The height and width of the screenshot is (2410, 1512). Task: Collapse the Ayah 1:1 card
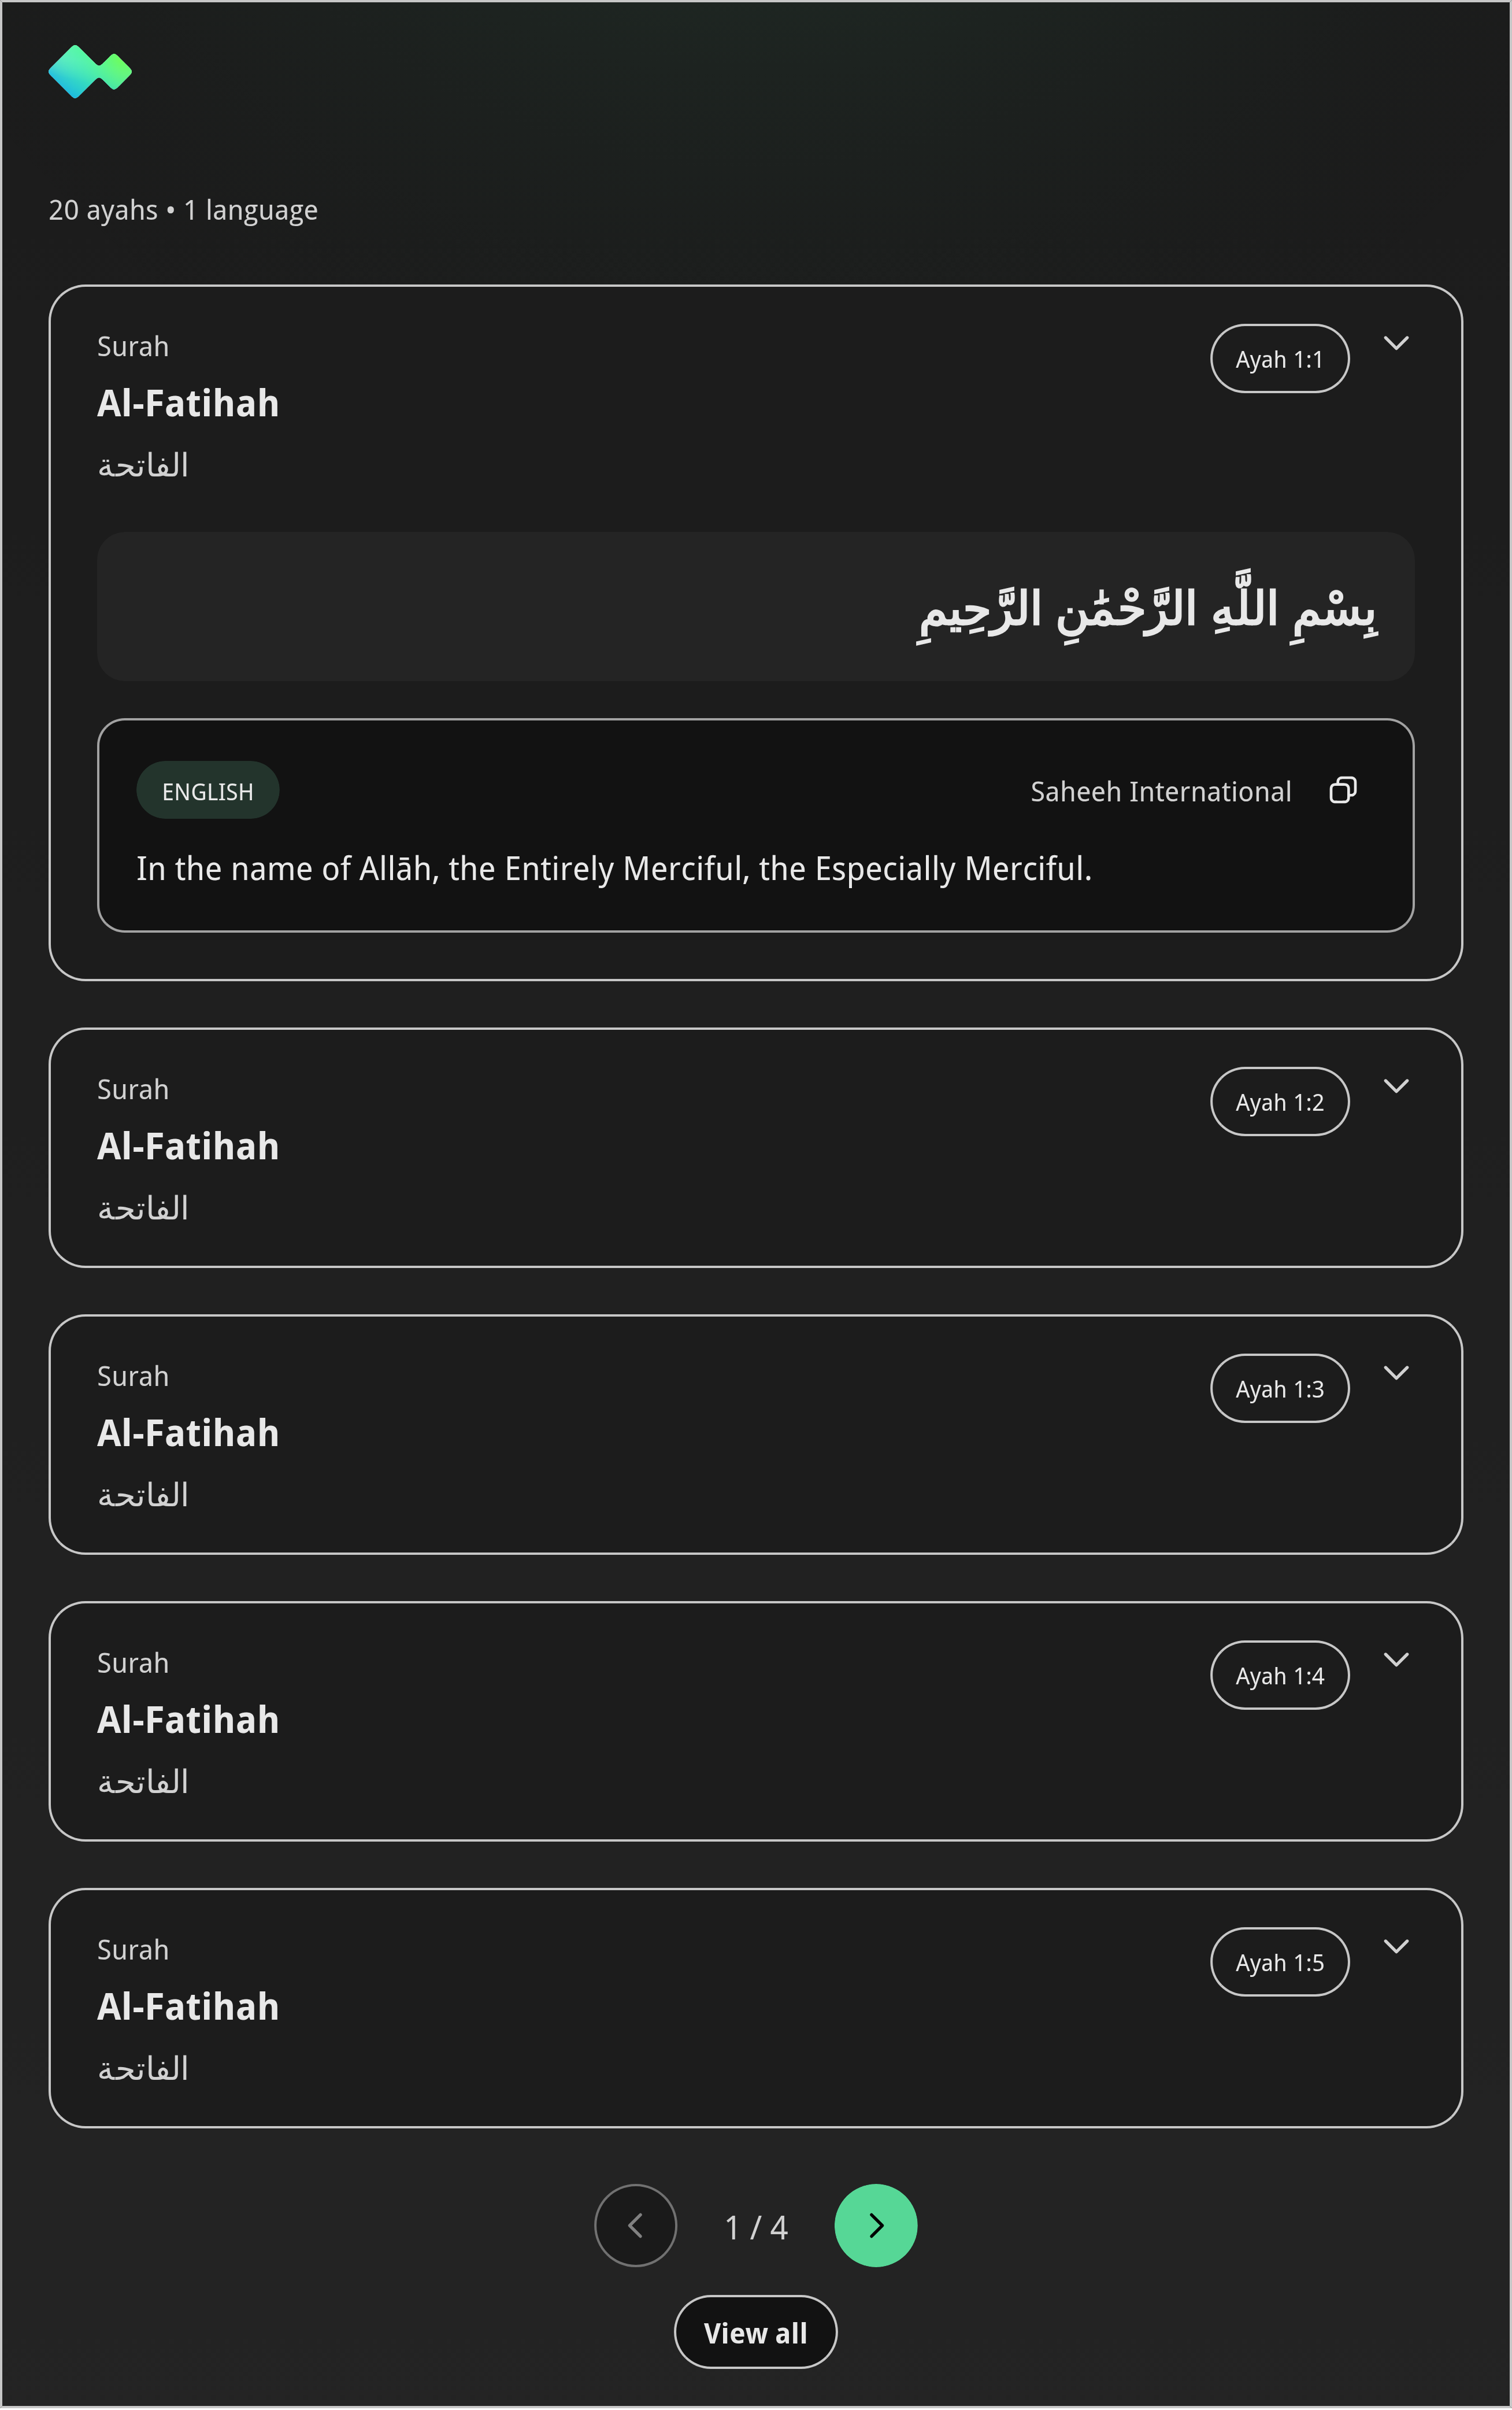[x=1397, y=343]
